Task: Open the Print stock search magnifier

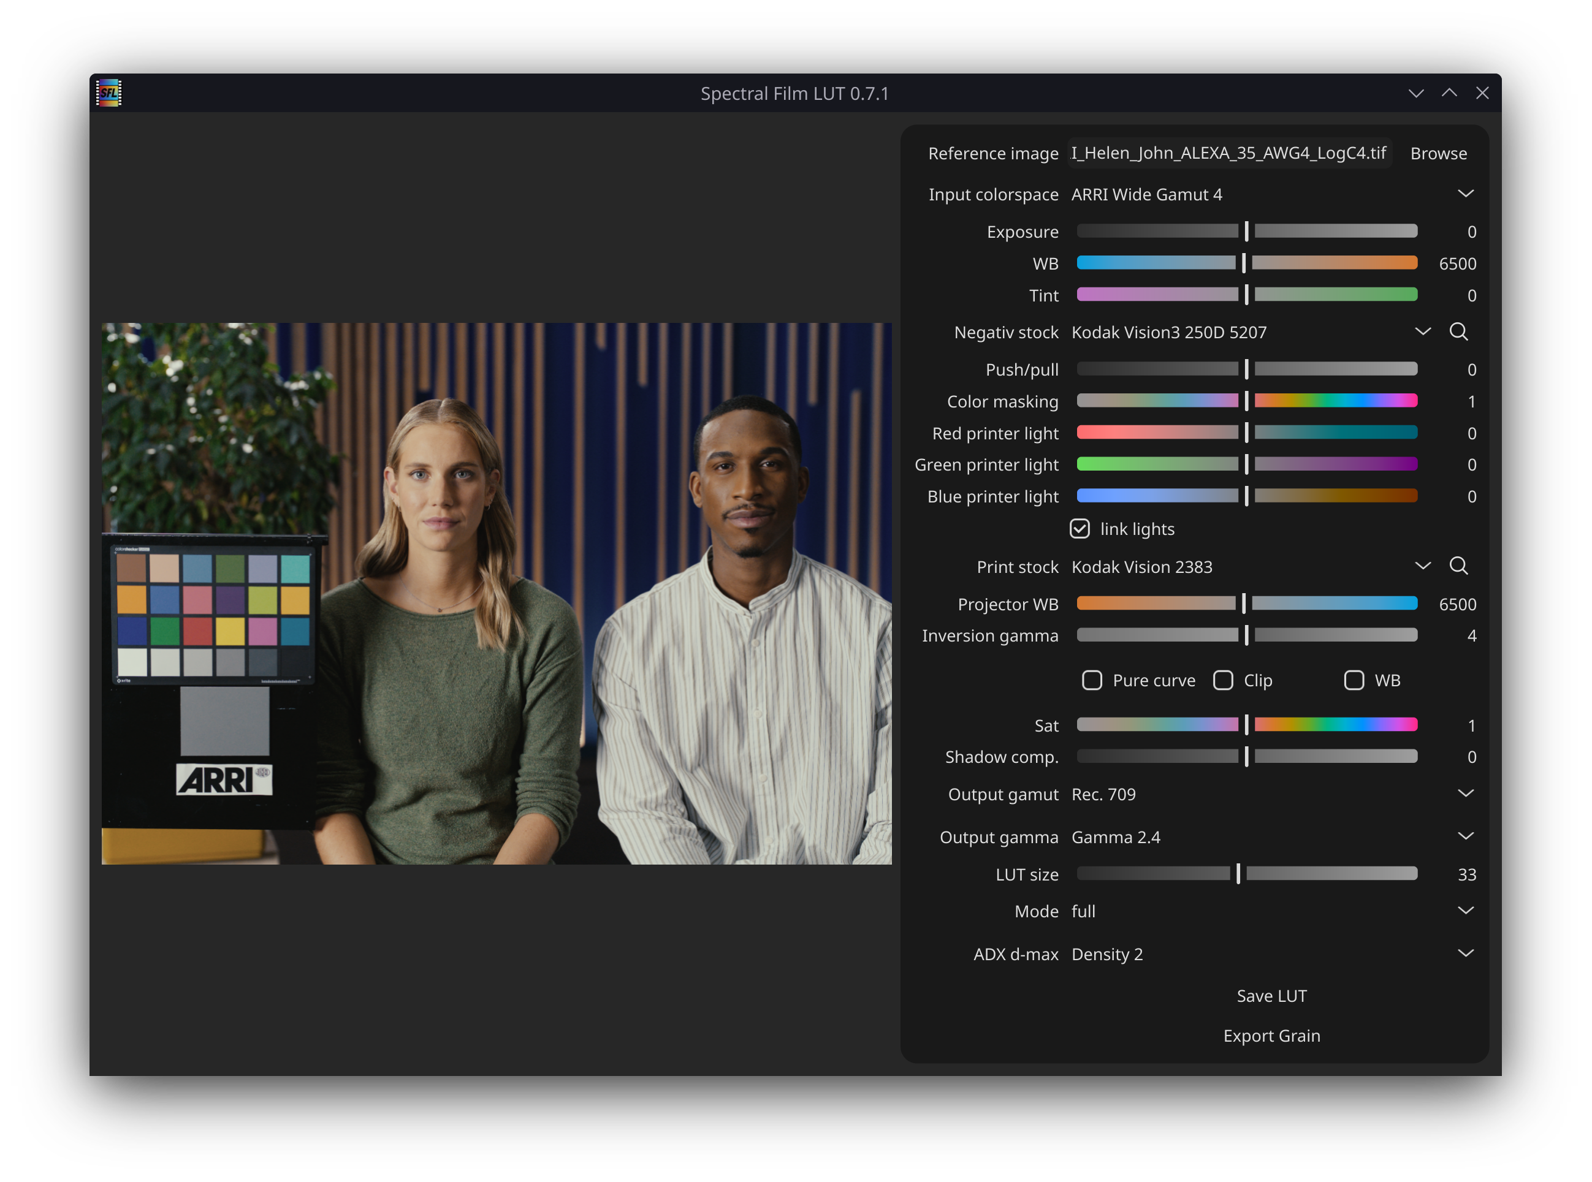Action: pyautogui.click(x=1458, y=567)
